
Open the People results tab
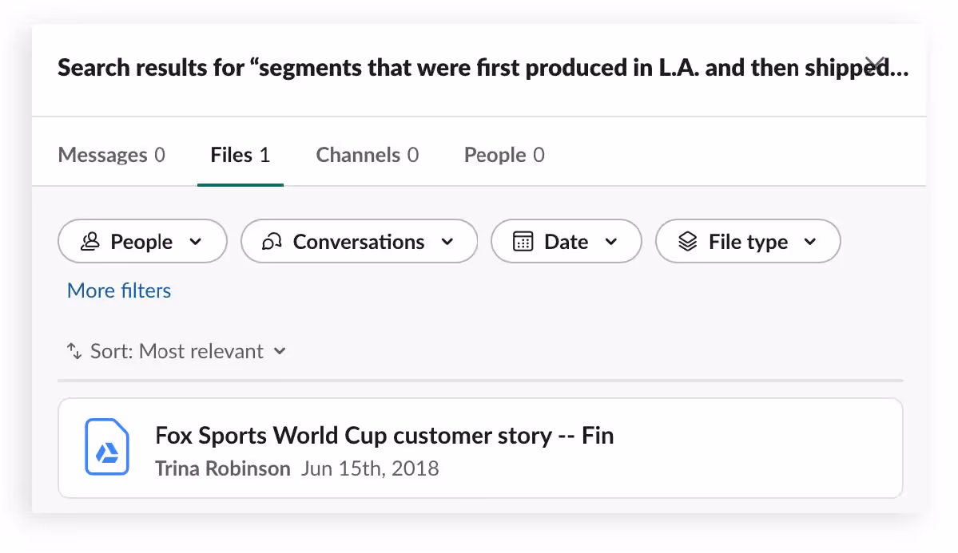(504, 155)
